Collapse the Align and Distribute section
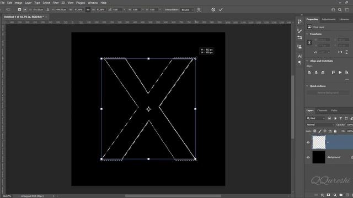 [307, 61]
